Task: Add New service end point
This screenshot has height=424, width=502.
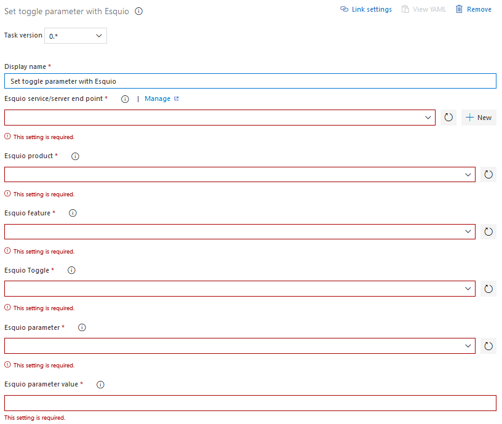Action: click(479, 118)
